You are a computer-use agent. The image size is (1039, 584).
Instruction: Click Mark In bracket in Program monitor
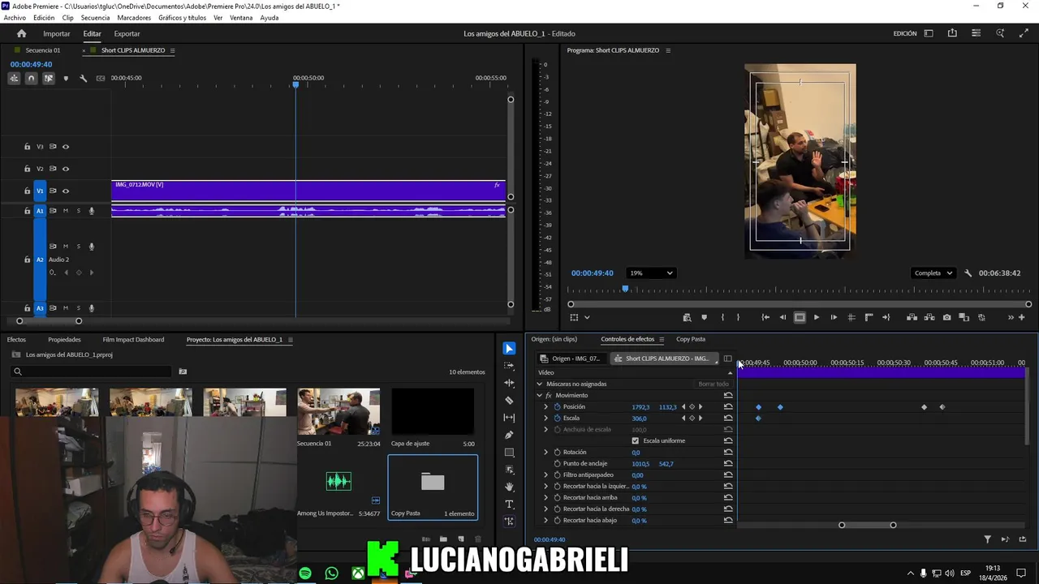click(x=722, y=318)
